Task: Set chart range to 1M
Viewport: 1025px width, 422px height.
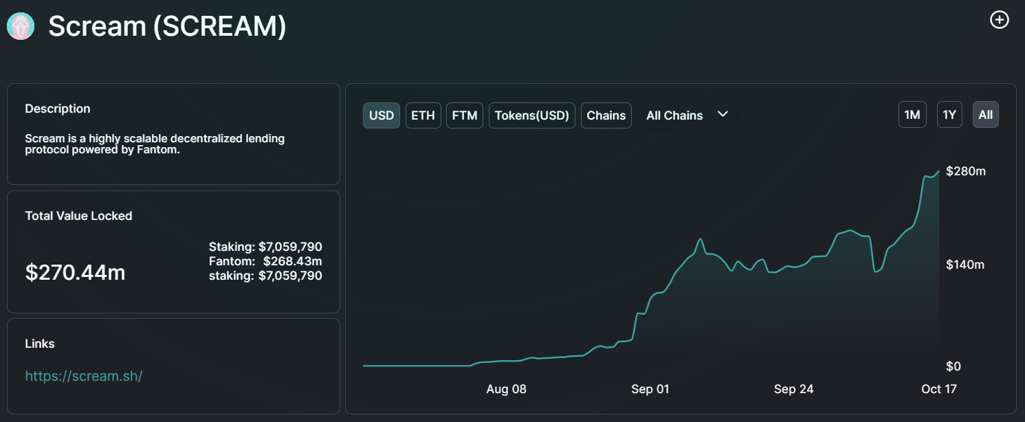Action: (x=912, y=115)
